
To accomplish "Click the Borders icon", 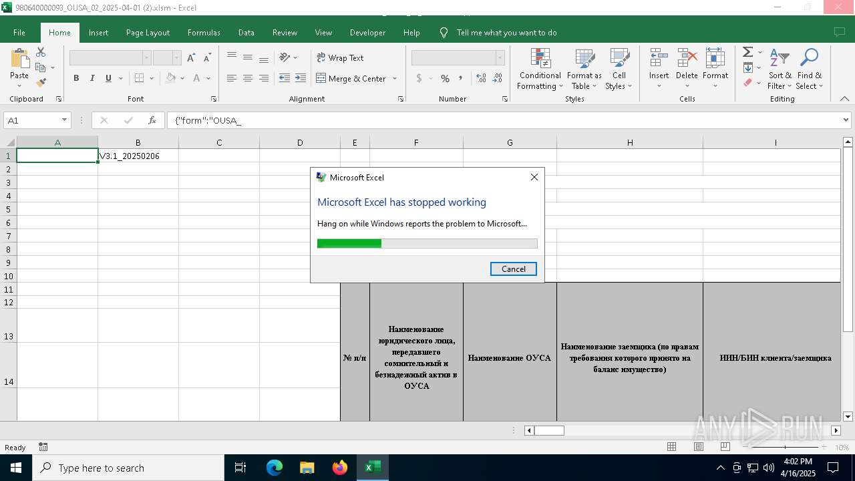I will (139, 78).
